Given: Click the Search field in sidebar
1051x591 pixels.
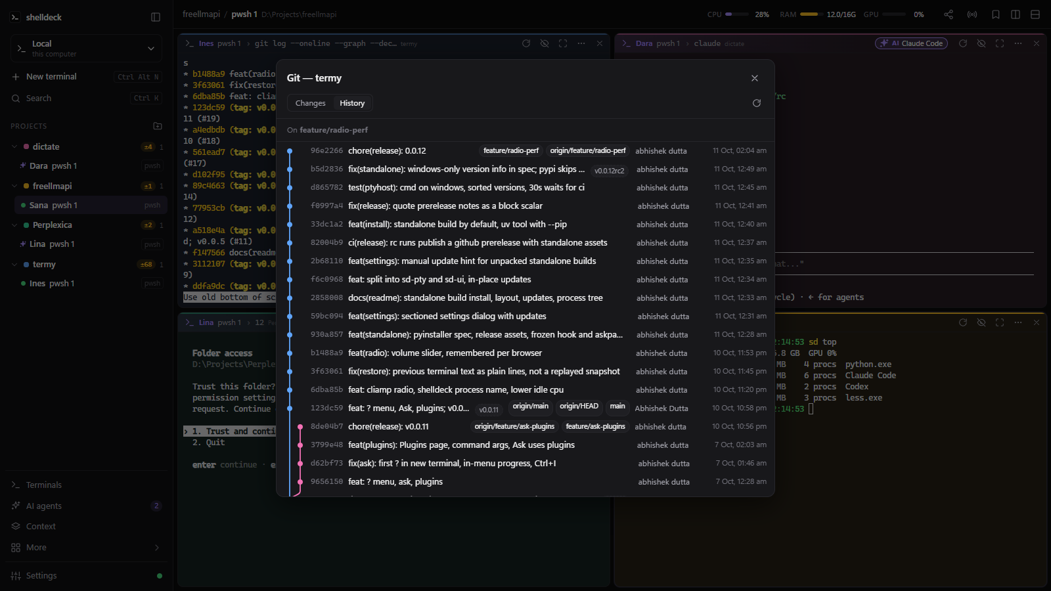Looking at the screenshot, I should tap(86, 98).
